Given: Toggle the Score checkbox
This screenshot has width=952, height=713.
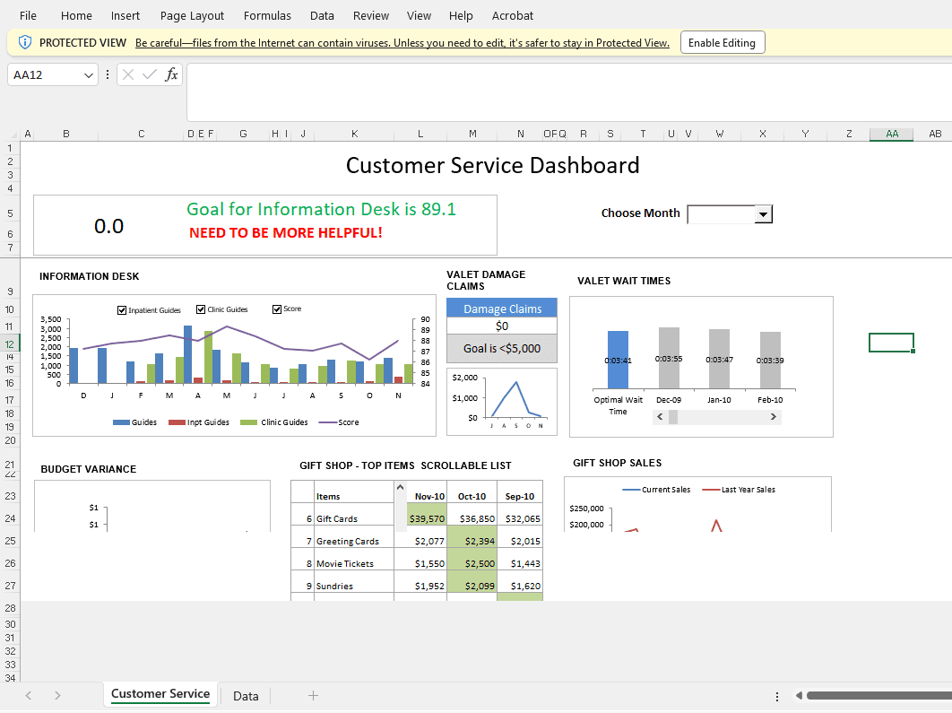Looking at the screenshot, I should point(278,309).
